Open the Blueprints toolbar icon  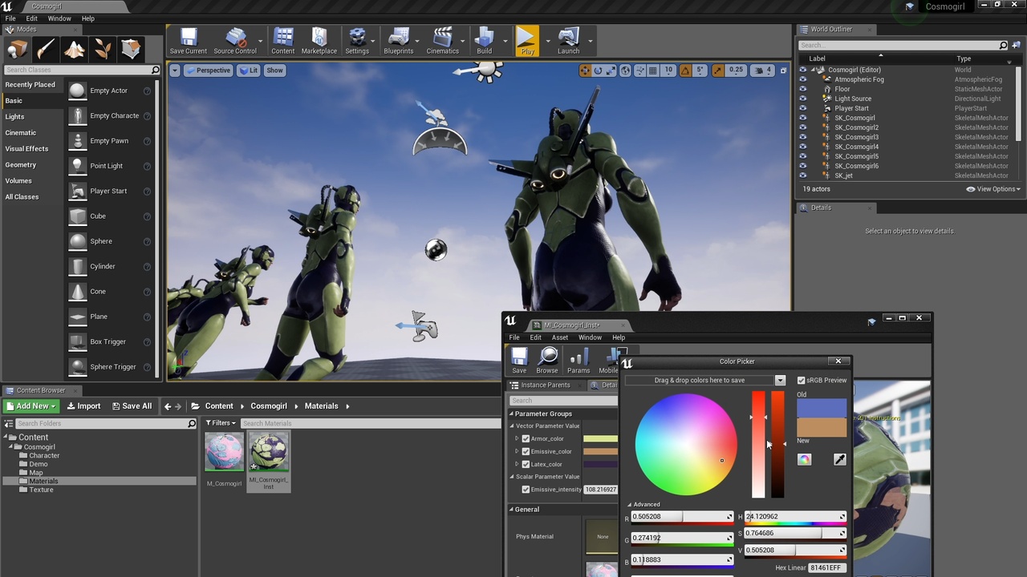[399, 41]
